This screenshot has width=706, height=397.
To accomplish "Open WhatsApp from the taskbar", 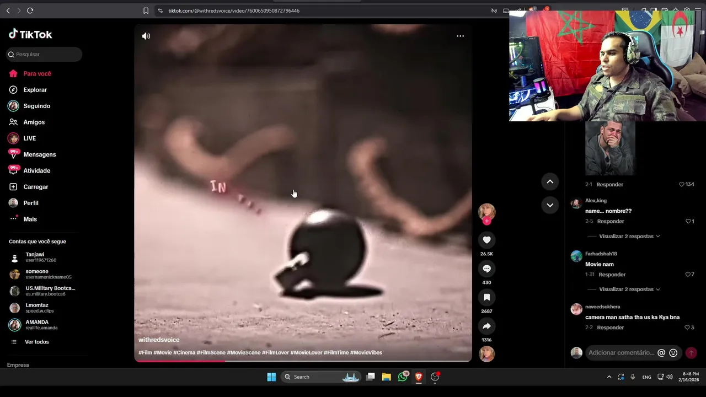I will (x=403, y=377).
